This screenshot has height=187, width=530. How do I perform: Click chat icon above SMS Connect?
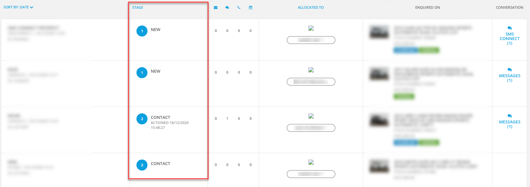coord(510,28)
